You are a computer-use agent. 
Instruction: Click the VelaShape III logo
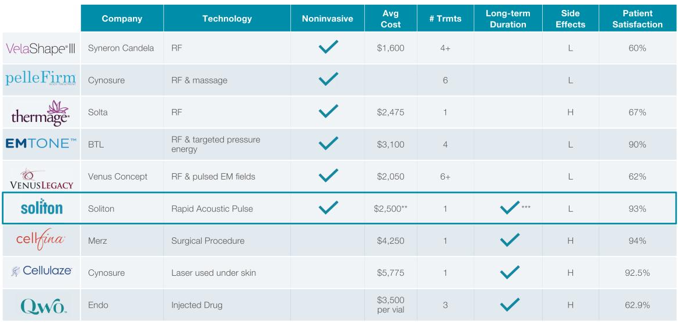coord(41,49)
